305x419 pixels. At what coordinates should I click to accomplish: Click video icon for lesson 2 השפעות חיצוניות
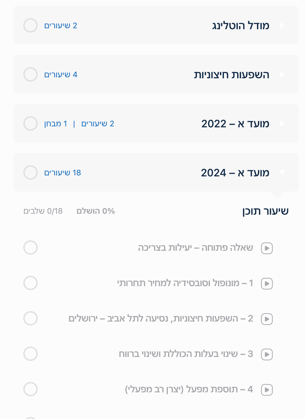pos(267,319)
